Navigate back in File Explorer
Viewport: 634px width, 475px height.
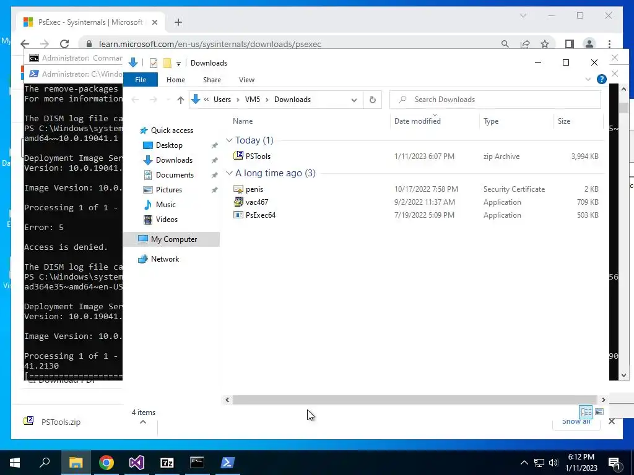click(x=135, y=100)
